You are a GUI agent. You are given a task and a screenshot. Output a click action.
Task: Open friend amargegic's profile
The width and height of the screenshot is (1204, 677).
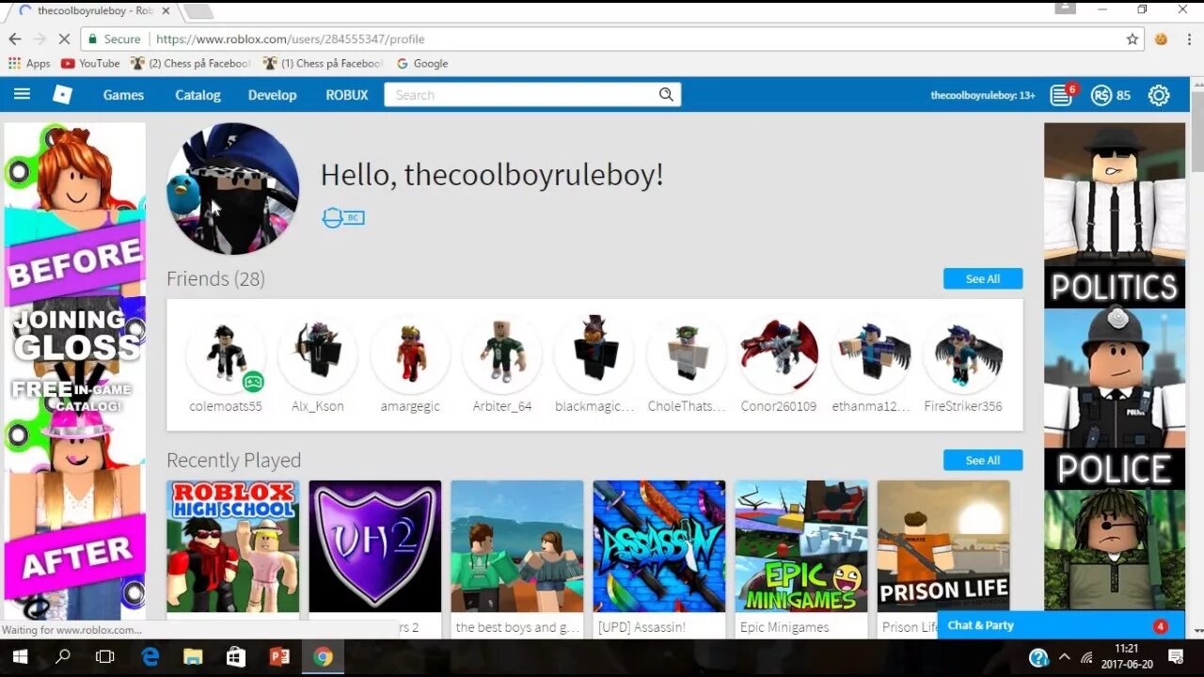pyautogui.click(x=410, y=364)
